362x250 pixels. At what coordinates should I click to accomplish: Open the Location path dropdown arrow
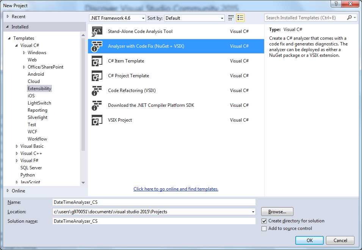pyautogui.click(x=252, y=212)
